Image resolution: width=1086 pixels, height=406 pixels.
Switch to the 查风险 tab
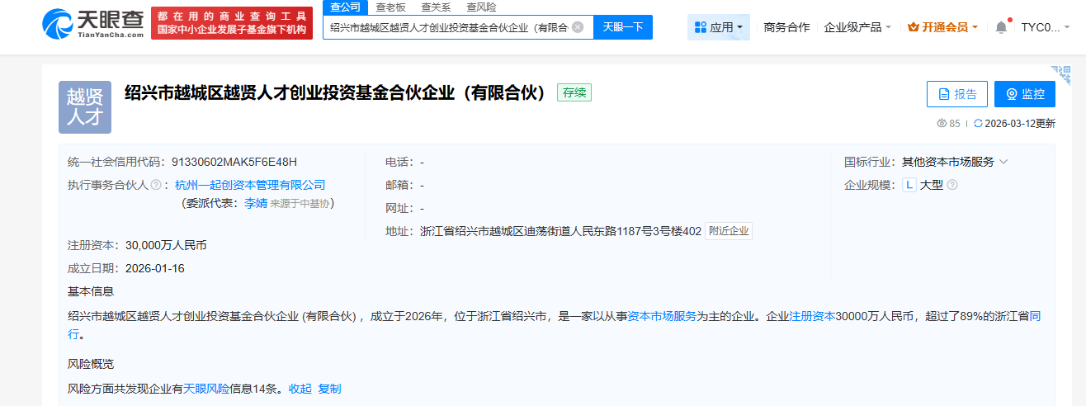[481, 7]
